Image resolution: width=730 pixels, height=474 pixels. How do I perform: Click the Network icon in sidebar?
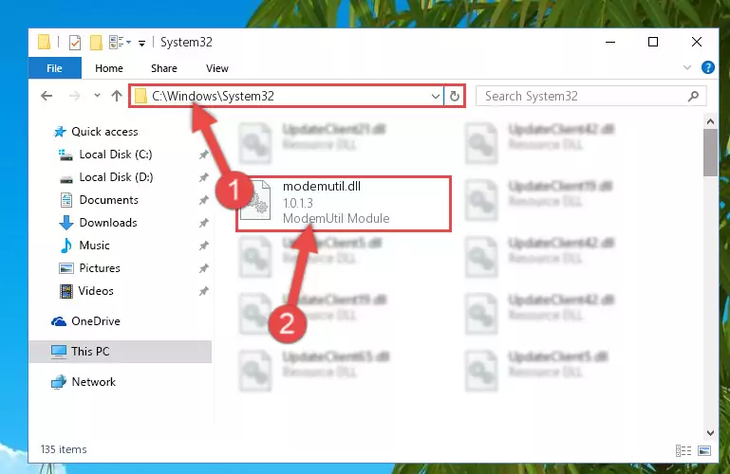pyautogui.click(x=59, y=382)
